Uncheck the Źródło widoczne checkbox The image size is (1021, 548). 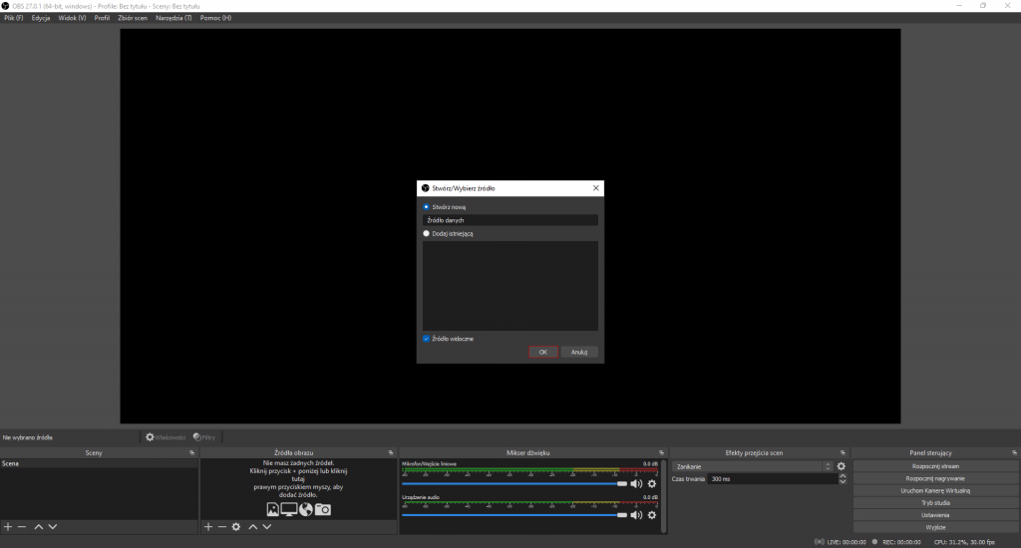tap(427, 339)
